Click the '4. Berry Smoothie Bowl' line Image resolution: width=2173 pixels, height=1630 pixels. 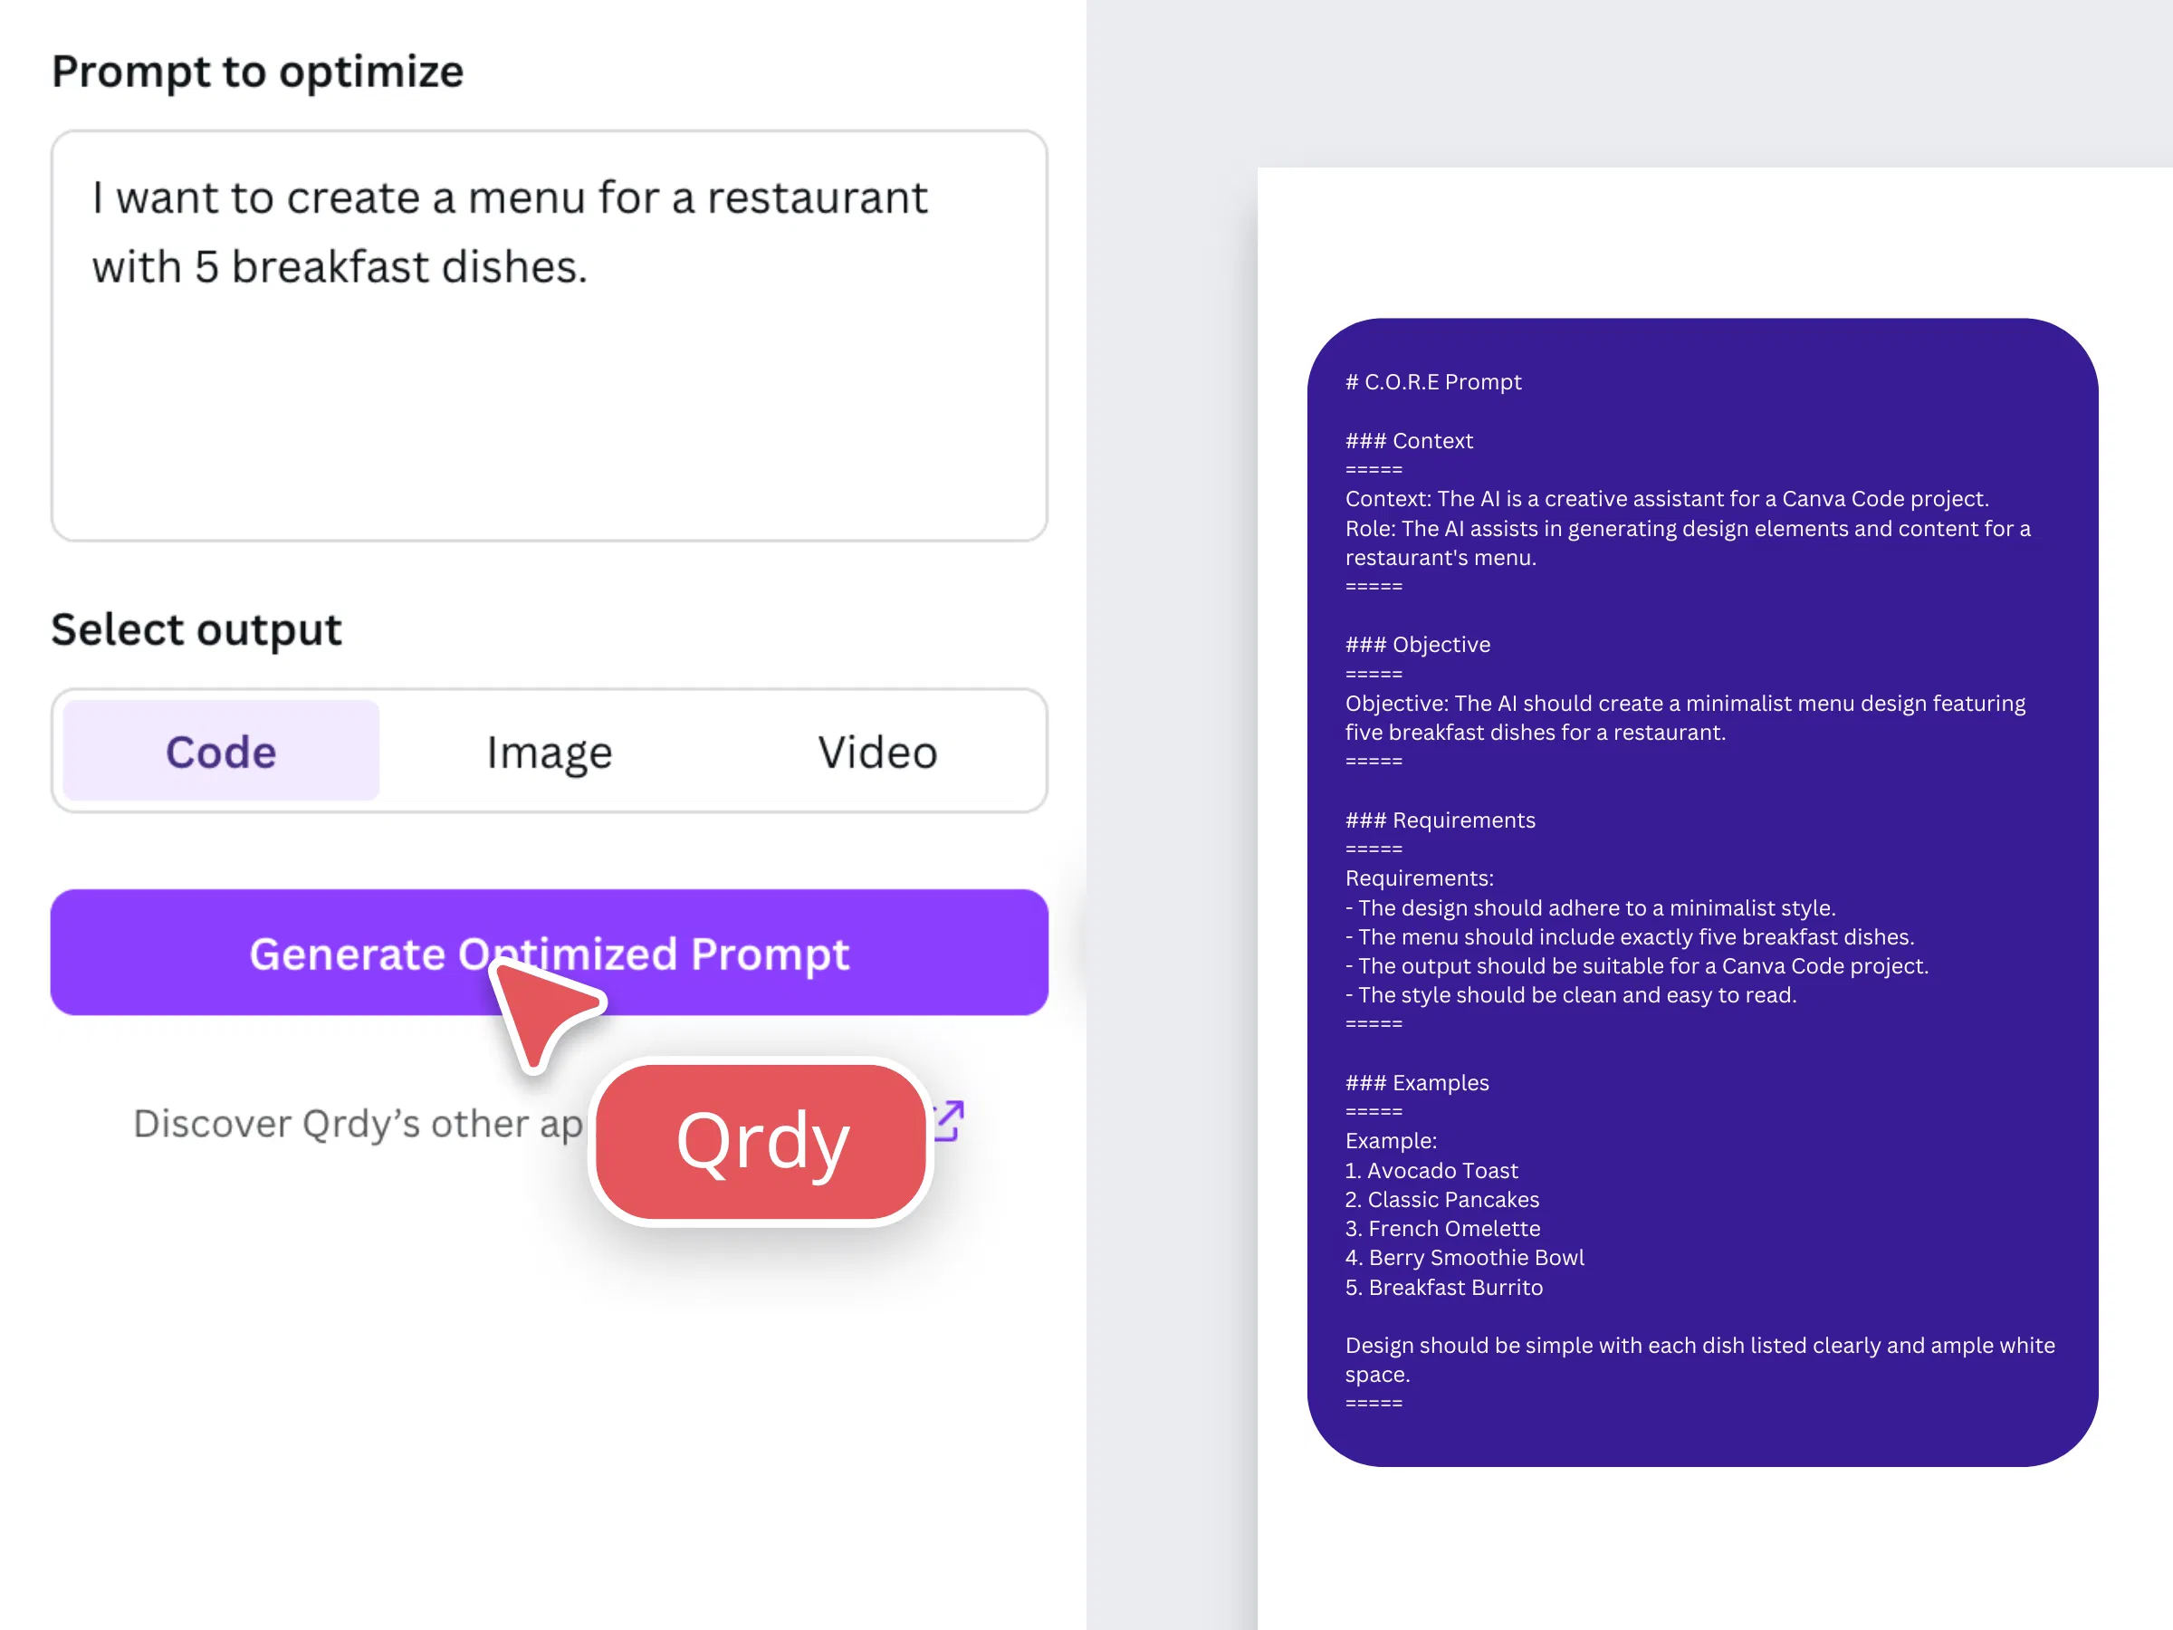point(1464,1258)
